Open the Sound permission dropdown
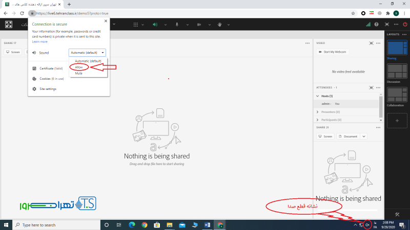Screen dimensions: 410x230 tap(87, 52)
